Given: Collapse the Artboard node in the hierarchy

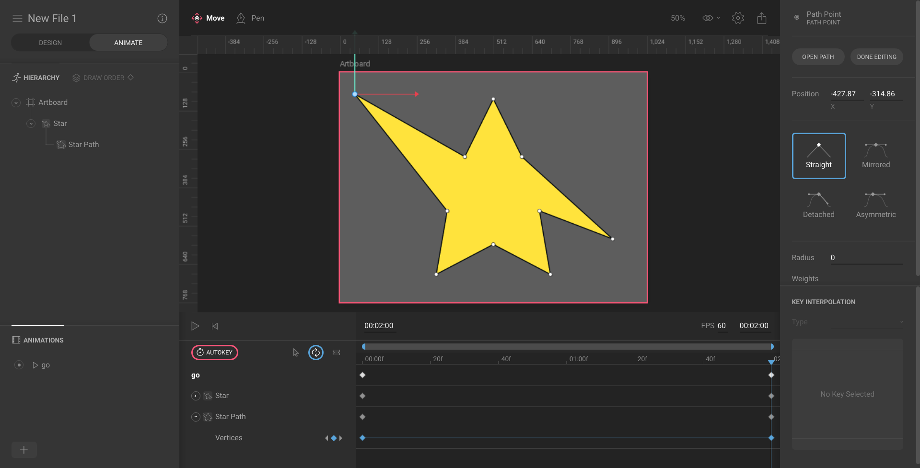Looking at the screenshot, I should (x=15, y=102).
